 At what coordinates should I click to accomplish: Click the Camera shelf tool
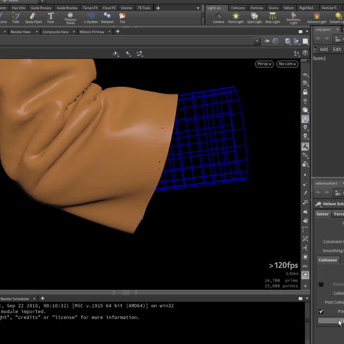click(x=218, y=17)
